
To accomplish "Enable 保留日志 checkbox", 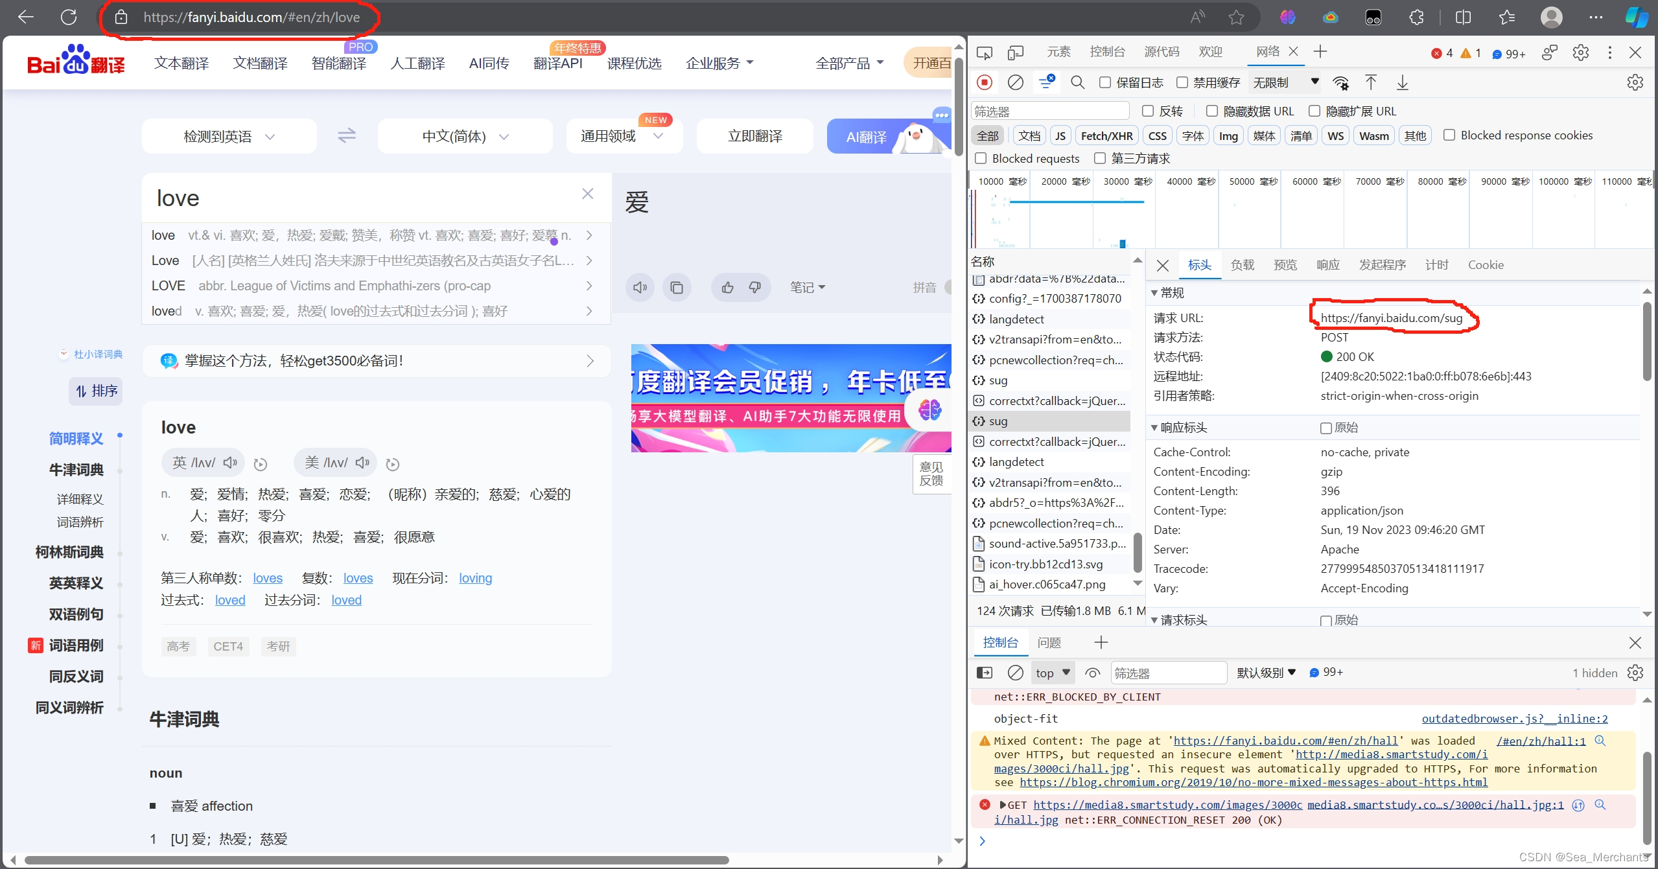I will (1105, 82).
